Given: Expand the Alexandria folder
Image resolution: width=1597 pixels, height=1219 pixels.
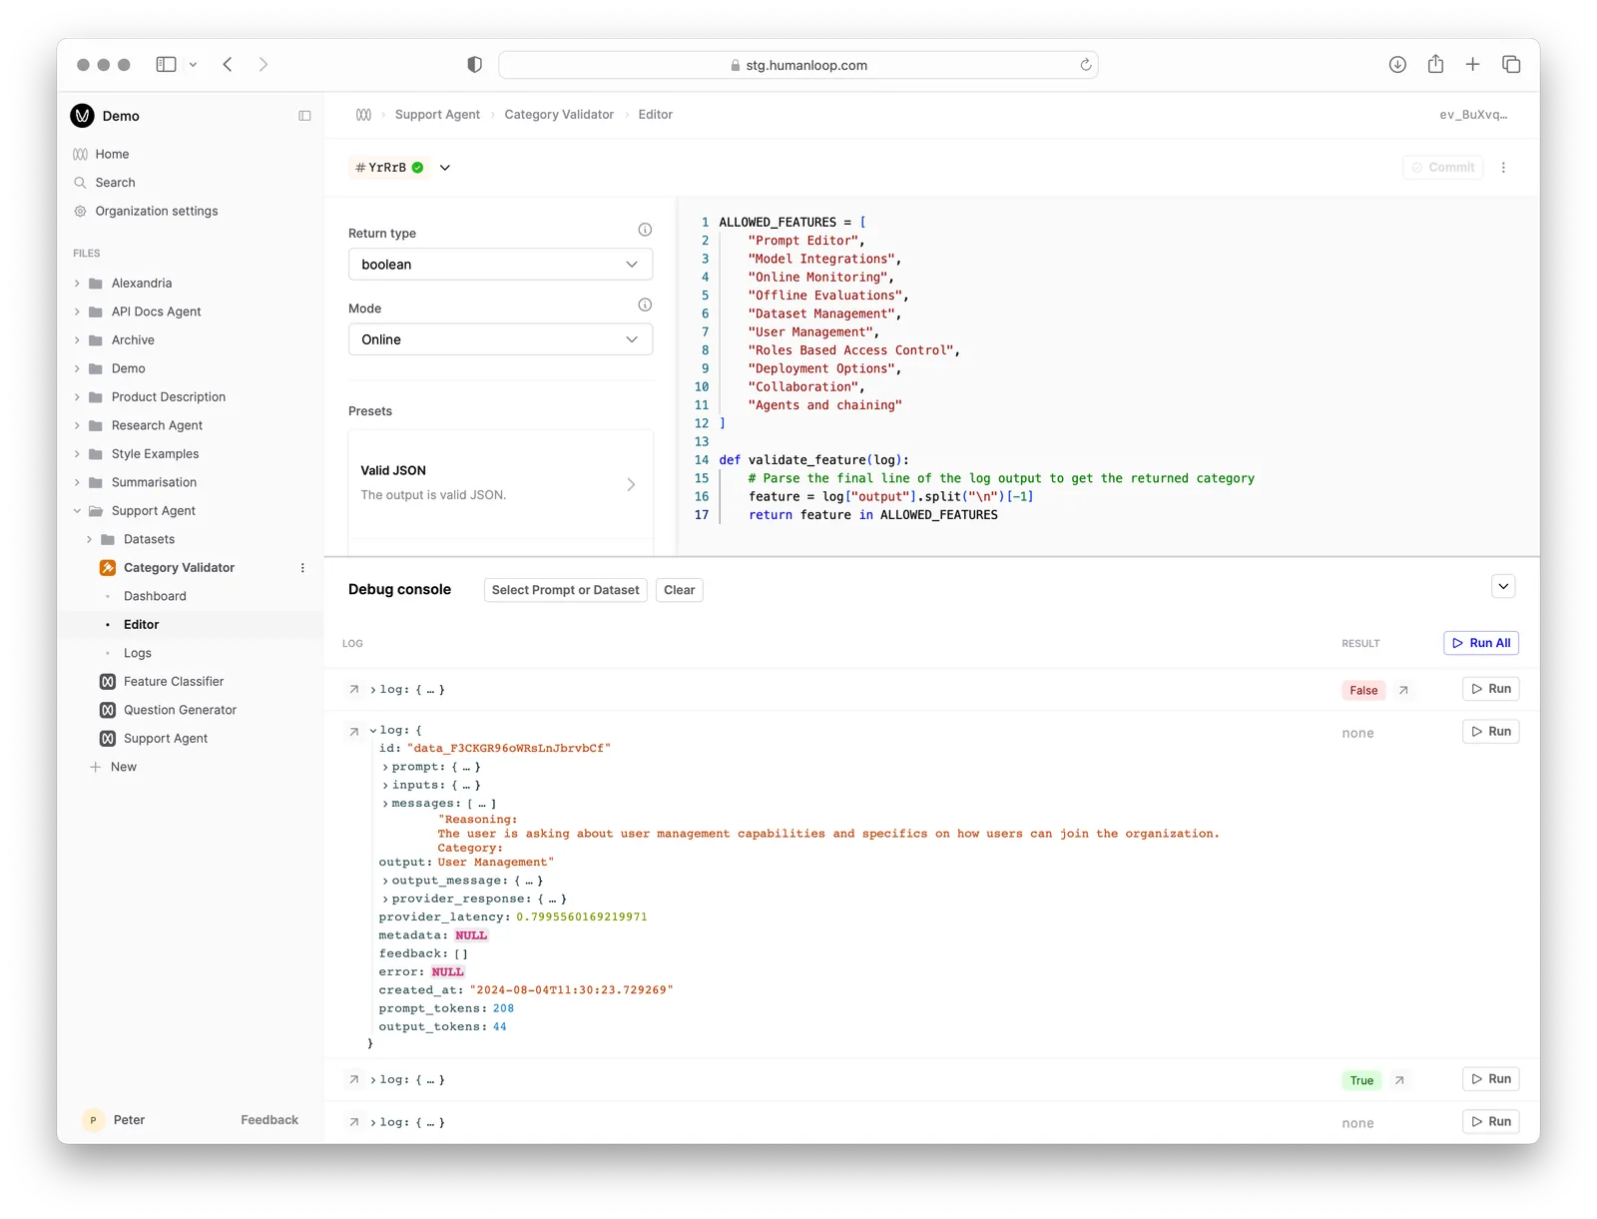Looking at the screenshot, I should (x=77, y=284).
